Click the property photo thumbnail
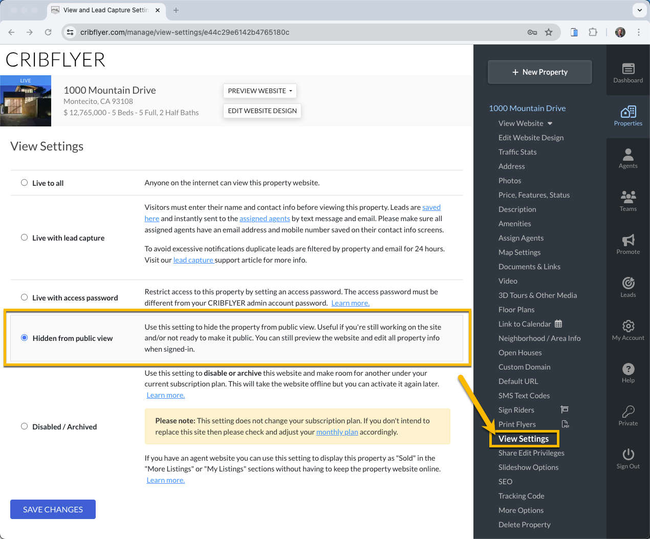Image resolution: width=650 pixels, height=539 pixels. point(26,101)
